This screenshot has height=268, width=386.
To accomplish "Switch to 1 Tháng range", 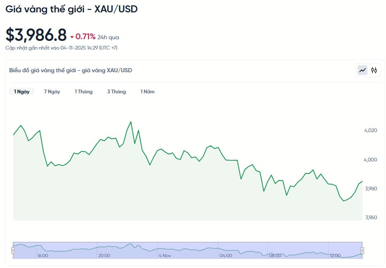I will pos(84,92).
